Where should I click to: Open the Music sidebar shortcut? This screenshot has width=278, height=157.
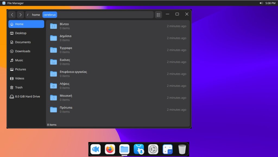[19, 60]
